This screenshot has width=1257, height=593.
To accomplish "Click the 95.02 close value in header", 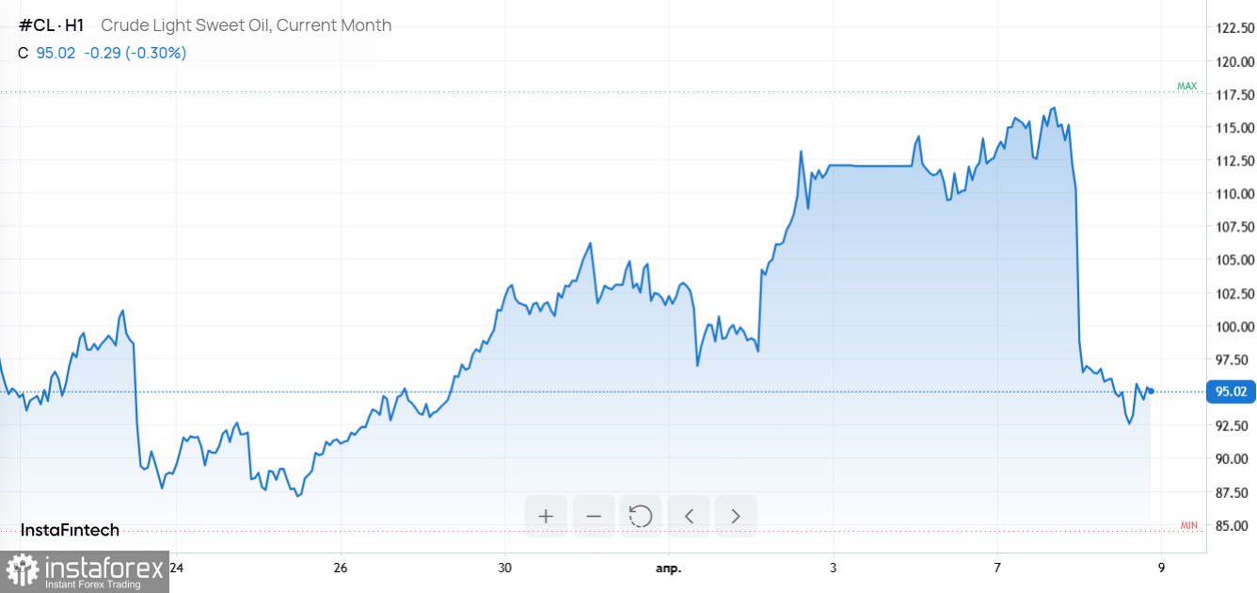I will tap(56, 53).
